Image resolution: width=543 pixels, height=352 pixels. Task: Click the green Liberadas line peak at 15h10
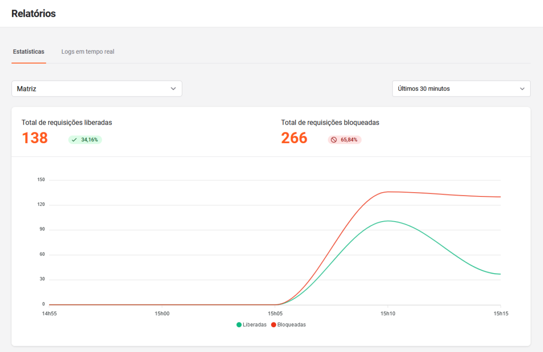click(388, 221)
